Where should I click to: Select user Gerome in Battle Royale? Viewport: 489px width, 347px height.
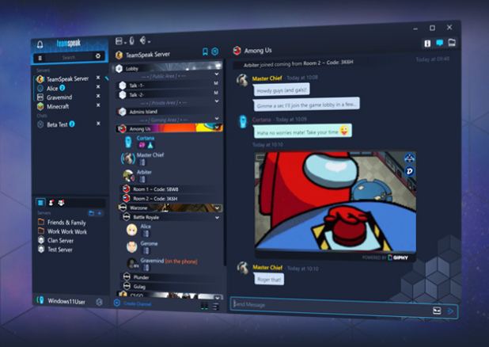coord(149,244)
